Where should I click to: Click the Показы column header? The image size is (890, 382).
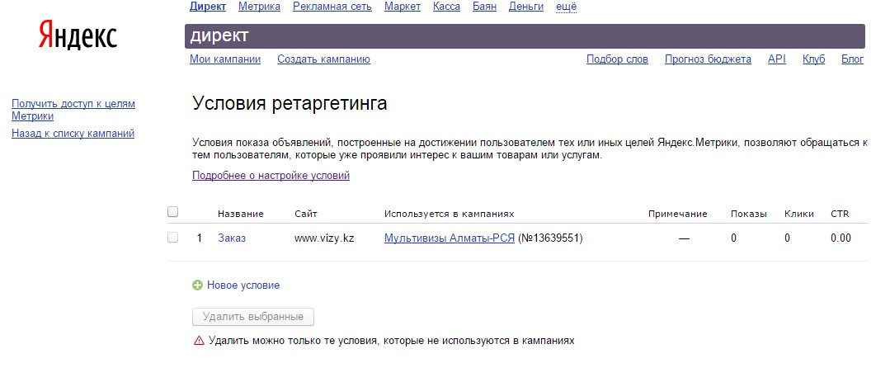749,214
